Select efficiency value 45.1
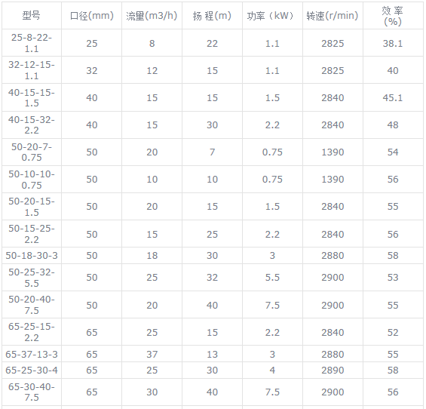 tap(393, 97)
